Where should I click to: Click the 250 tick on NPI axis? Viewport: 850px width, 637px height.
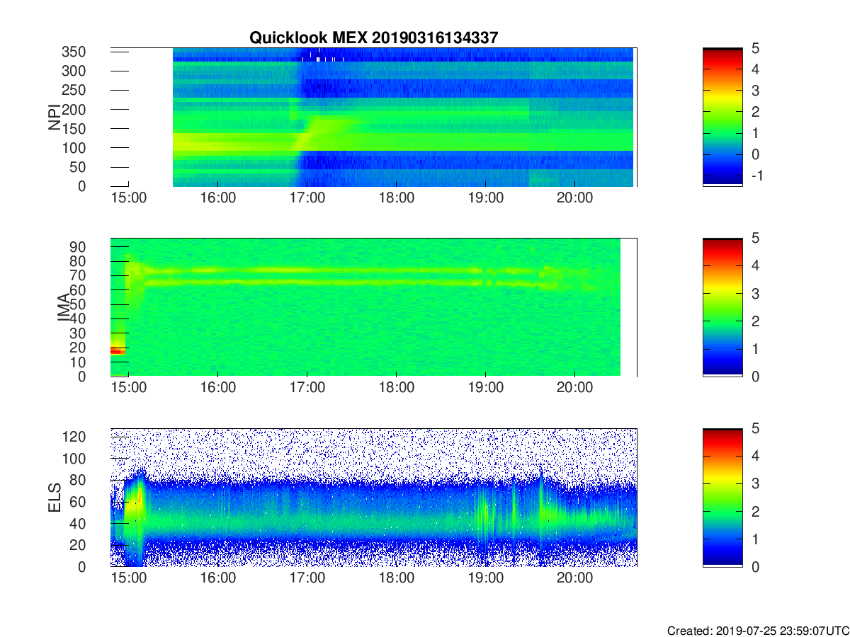[74, 90]
